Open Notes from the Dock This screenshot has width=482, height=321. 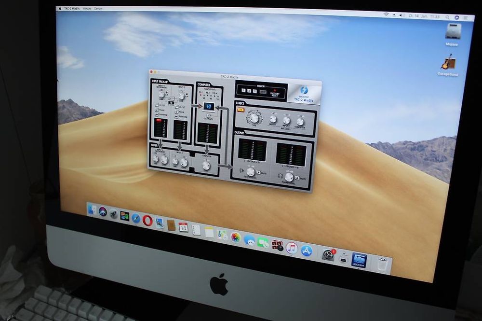point(209,232)
